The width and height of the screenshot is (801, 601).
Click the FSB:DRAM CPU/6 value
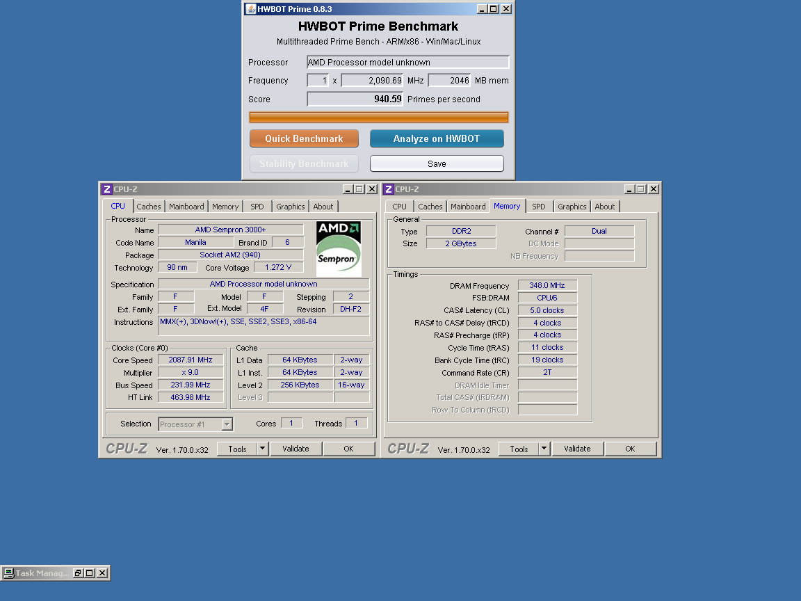[x=547, y=298]
